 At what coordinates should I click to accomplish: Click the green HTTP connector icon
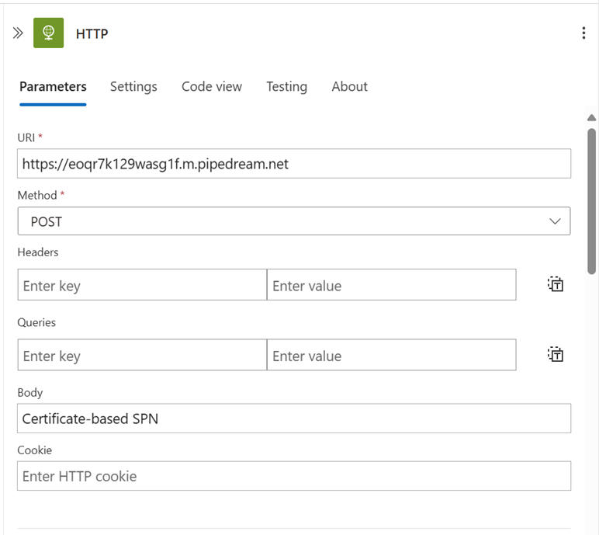click(48, 33)
